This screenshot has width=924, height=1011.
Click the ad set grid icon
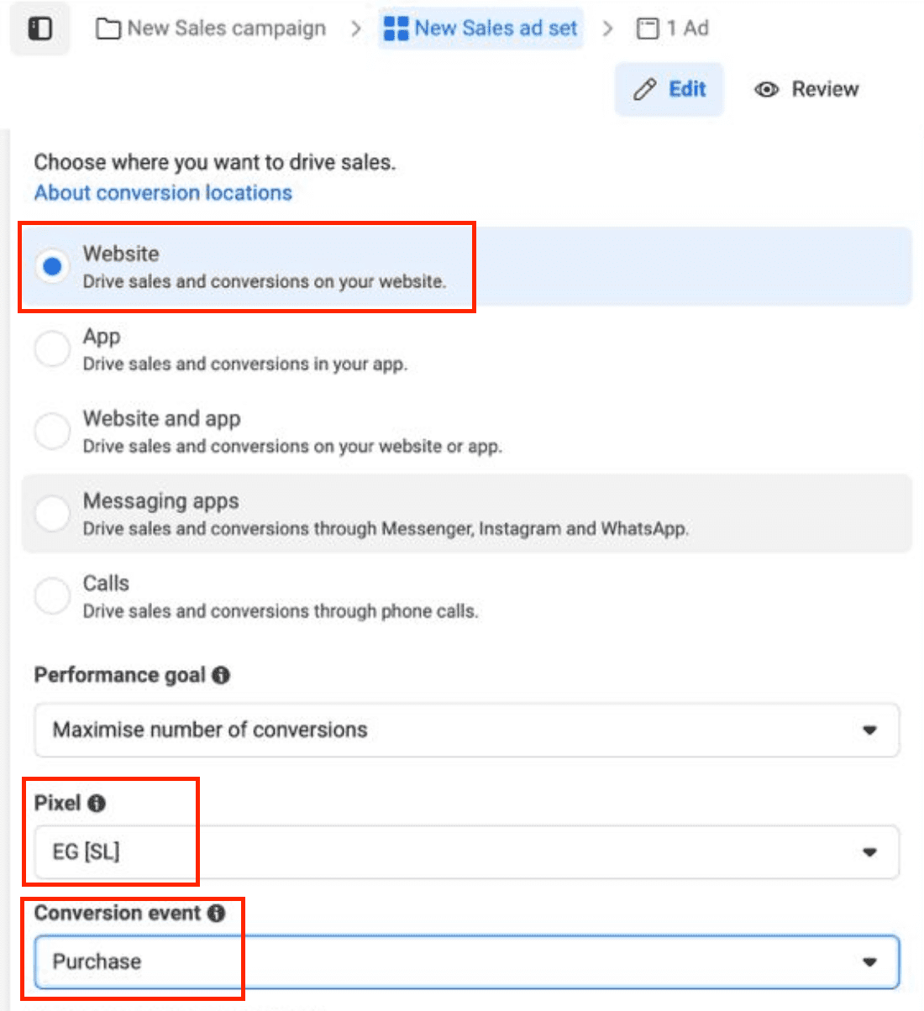(396, 29)
